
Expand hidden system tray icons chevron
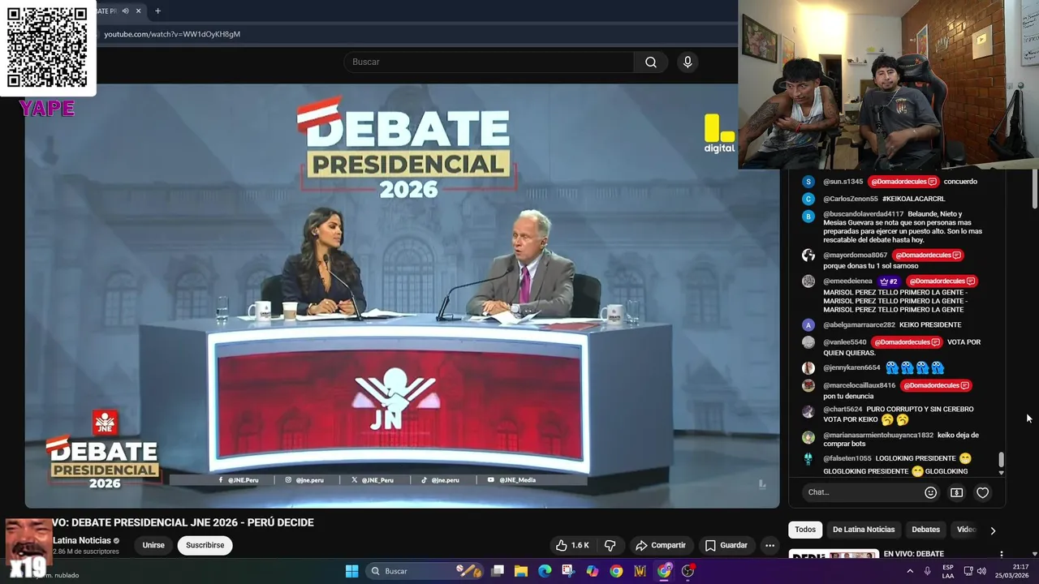[x=910, y=571]
